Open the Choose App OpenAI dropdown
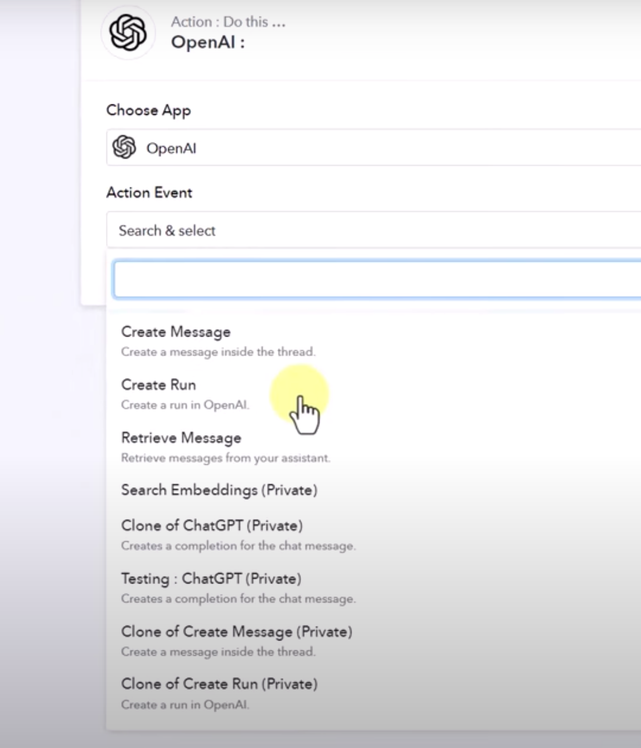The height and width of the screenshot is (748, 641). tap(374, 148)
